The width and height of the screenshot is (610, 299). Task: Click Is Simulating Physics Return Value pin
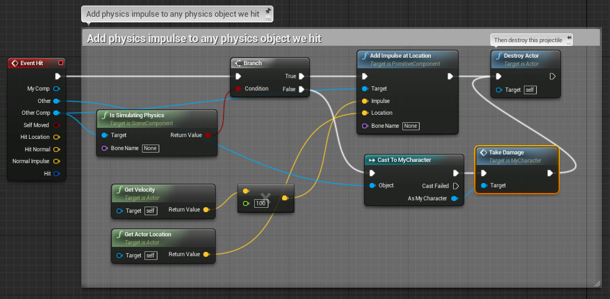tap(208, 135)
